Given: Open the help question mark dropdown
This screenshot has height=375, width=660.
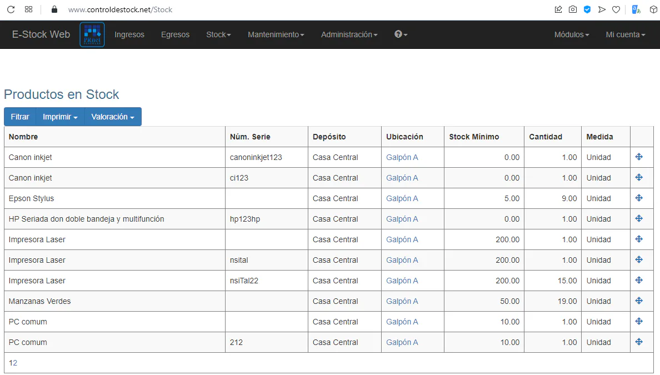Looking at the screenshot, I should coord(401,34).
